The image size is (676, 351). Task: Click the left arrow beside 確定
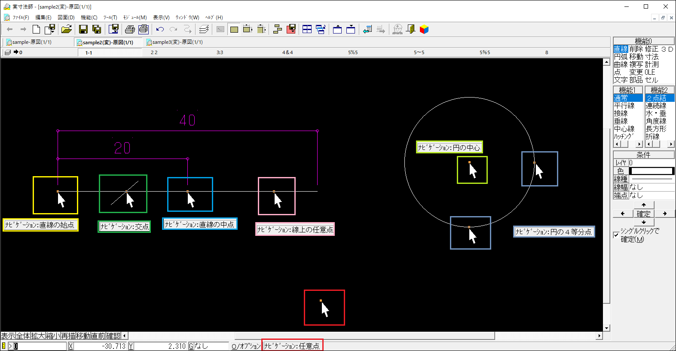coord(623,214)
